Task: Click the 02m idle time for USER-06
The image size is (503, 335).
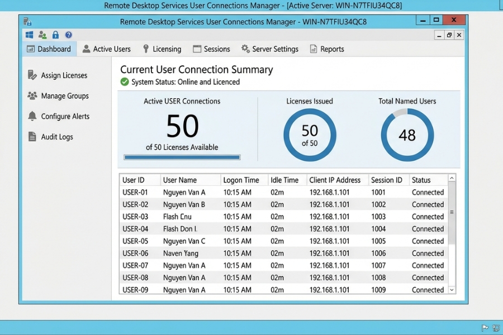Action: point(277,253)
